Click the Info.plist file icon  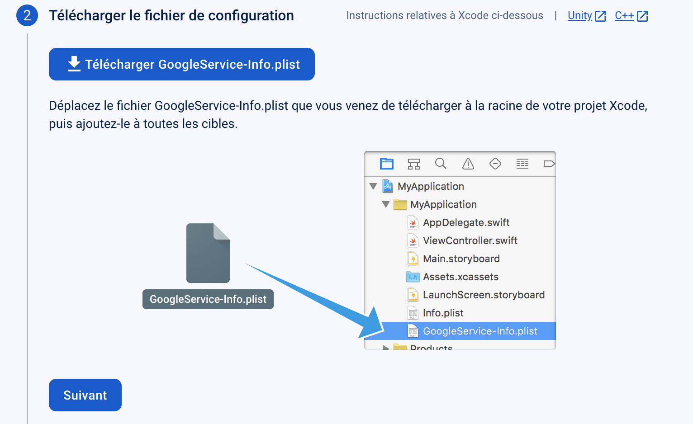[413, 313]
